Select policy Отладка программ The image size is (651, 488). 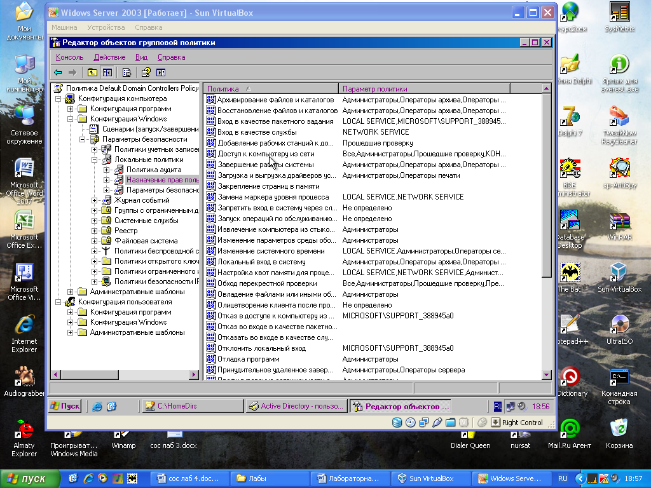[249, 360]
